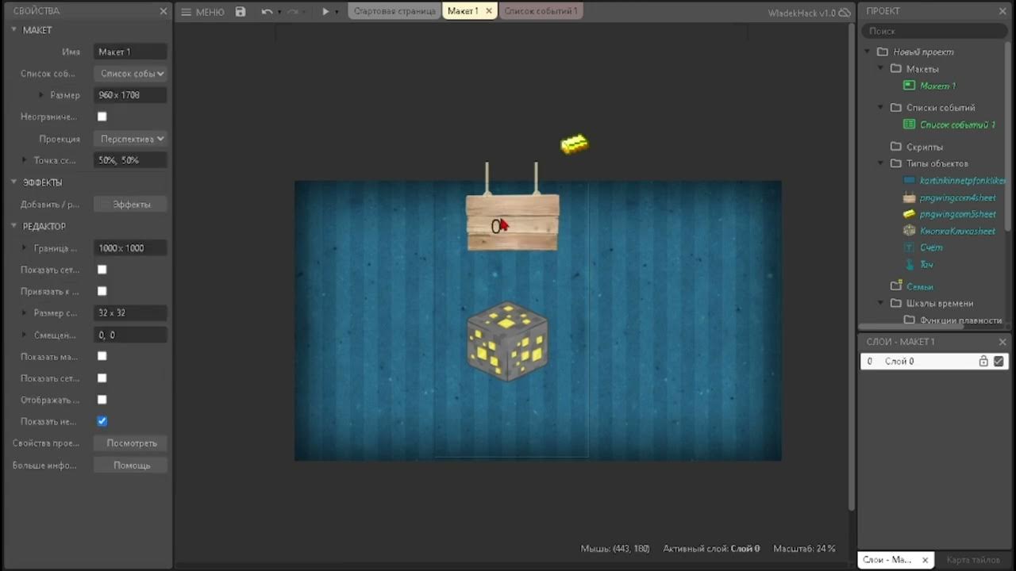The width and height of the screenshot is (1016, 571).
Task: Open the Список событий dropdown in properties
Action: (x=130, y=74)
